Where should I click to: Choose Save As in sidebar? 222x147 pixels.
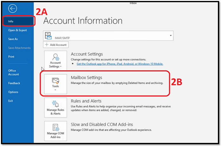coord(13,39)
